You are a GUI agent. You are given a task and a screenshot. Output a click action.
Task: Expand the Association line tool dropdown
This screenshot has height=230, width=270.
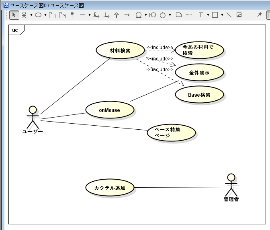89,15
